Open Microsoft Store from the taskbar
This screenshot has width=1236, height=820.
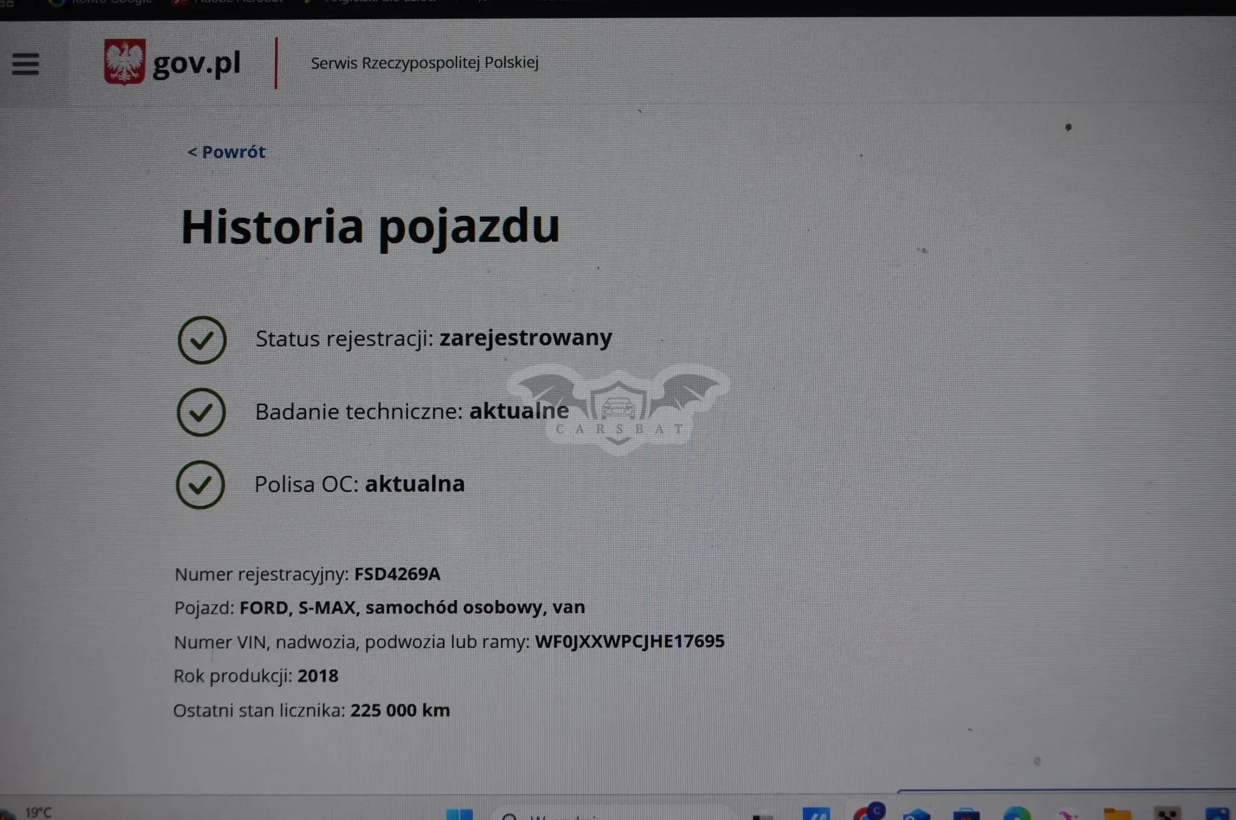[966, 815]
